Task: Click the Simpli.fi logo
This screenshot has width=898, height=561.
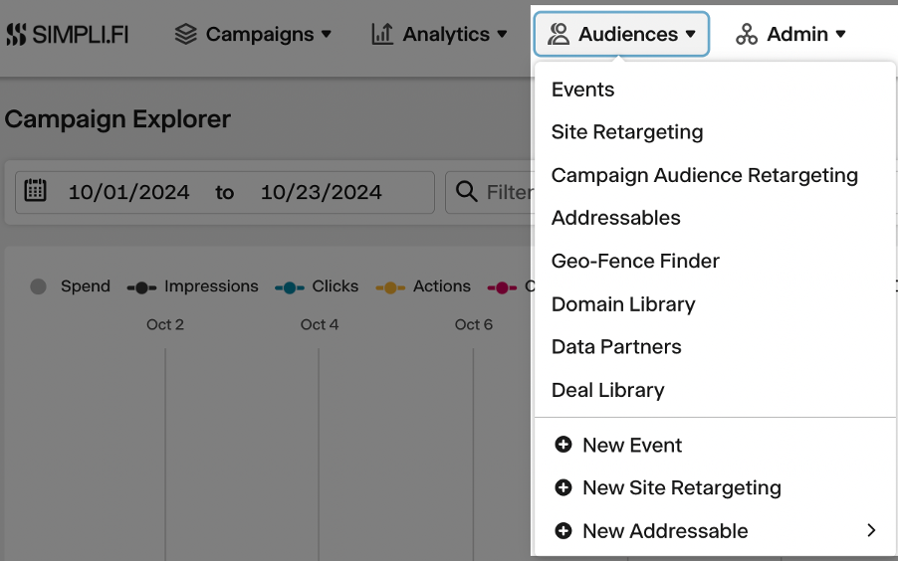Action: coord(67,35)
